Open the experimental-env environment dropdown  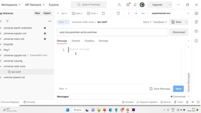pyautogui.click(x=170, y=13)
